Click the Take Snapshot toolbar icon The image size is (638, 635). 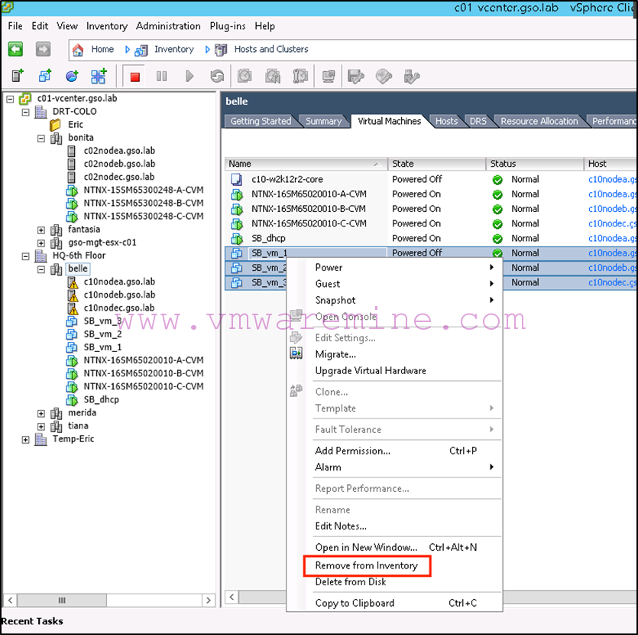tap(245, 77)
